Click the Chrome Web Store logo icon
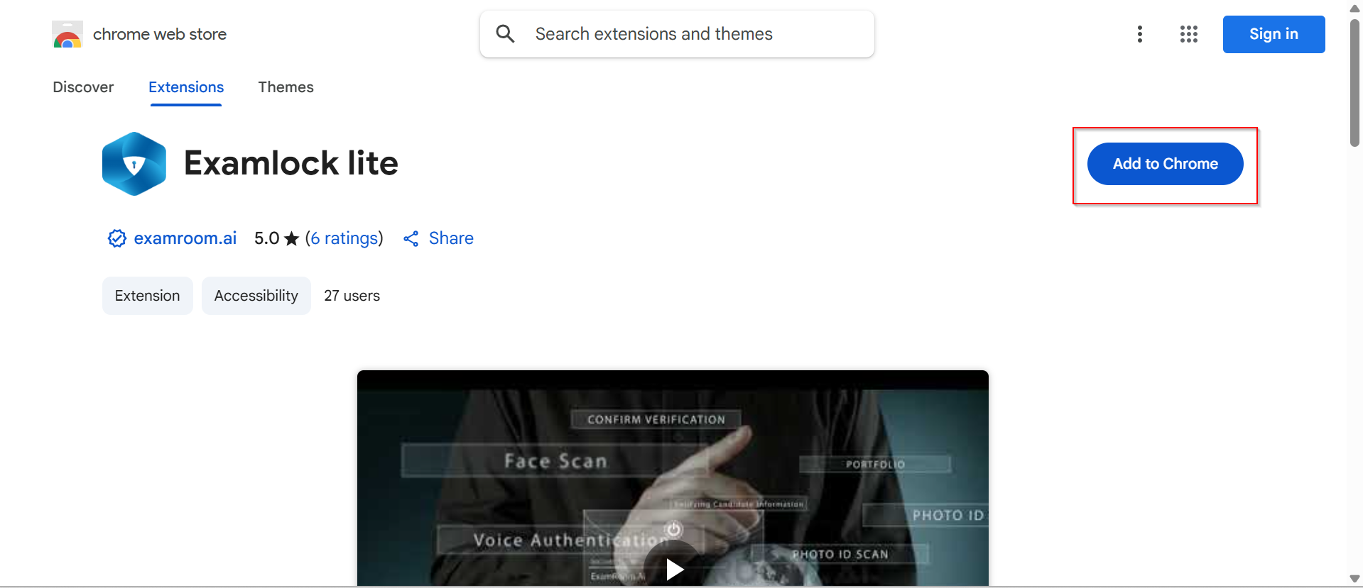 click(67, 34)
